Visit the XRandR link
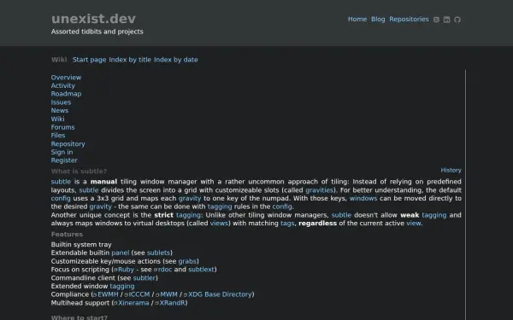The width and height of the screenshot is (513, 320). (x=170, y=303)
